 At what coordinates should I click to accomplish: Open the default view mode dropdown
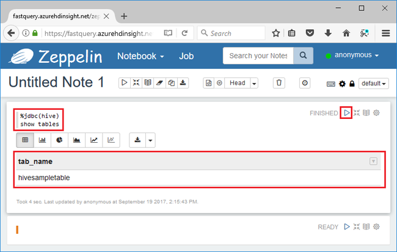374,84
